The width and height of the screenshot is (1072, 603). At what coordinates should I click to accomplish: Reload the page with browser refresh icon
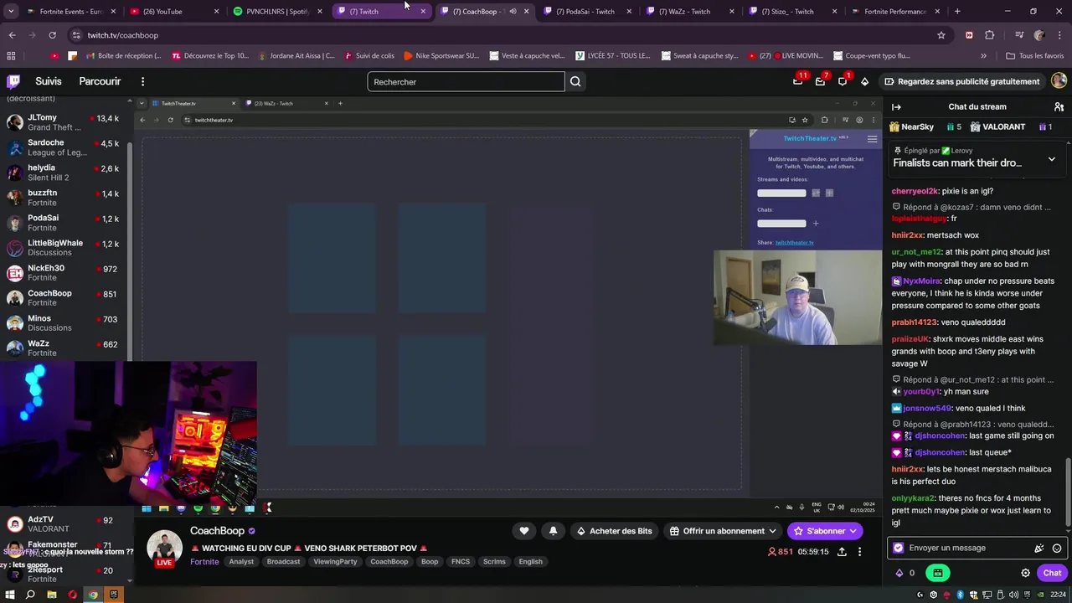click(x=52, y=35)
